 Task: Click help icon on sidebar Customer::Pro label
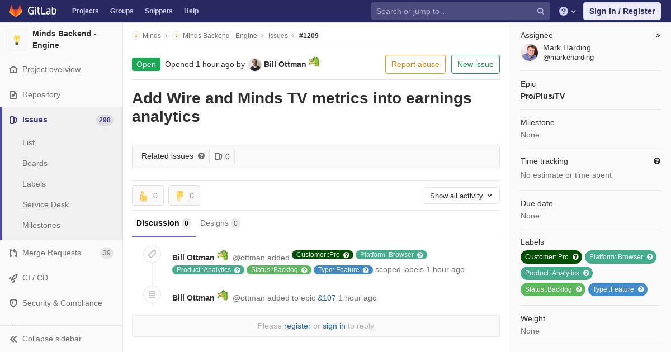(x=575, y=257)
